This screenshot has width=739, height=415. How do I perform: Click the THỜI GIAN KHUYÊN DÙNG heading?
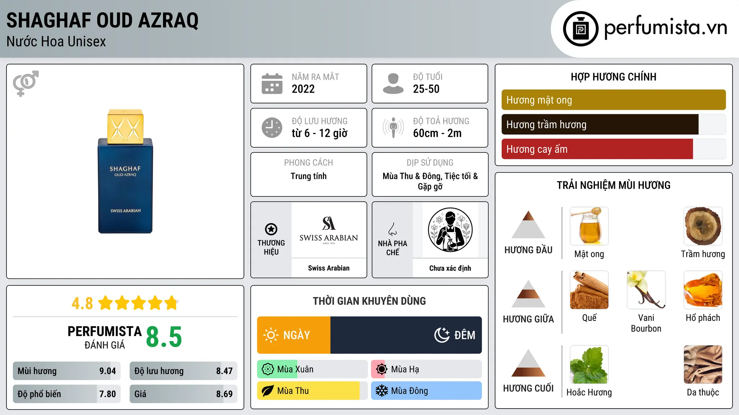369,301
